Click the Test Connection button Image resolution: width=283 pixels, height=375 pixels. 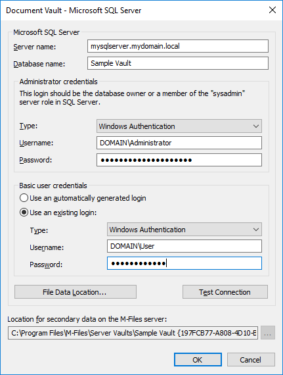pos(225,291)
